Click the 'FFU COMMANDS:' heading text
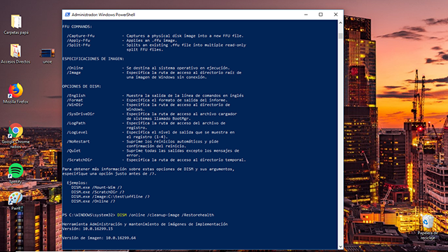Viewport: 448px width, 252px height. click(x=77, y=27)
